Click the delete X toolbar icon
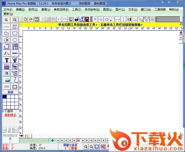185x152 pixels. pos(96,19)
